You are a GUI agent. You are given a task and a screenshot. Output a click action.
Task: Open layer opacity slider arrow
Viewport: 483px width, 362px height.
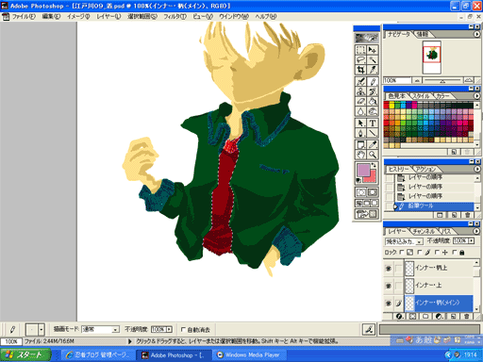471,240
